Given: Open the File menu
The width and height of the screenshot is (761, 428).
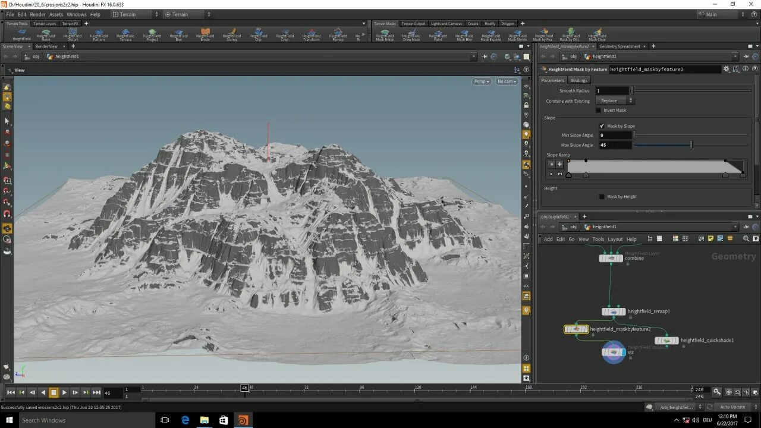Looking at the screenshot, I should tap(10, 14).
